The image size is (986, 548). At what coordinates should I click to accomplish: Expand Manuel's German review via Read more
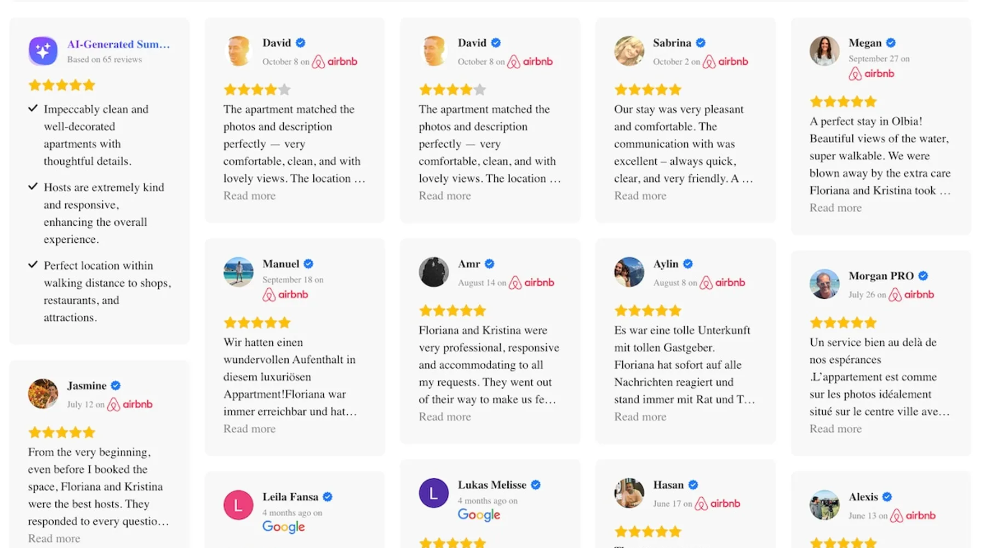pos(249,429)
